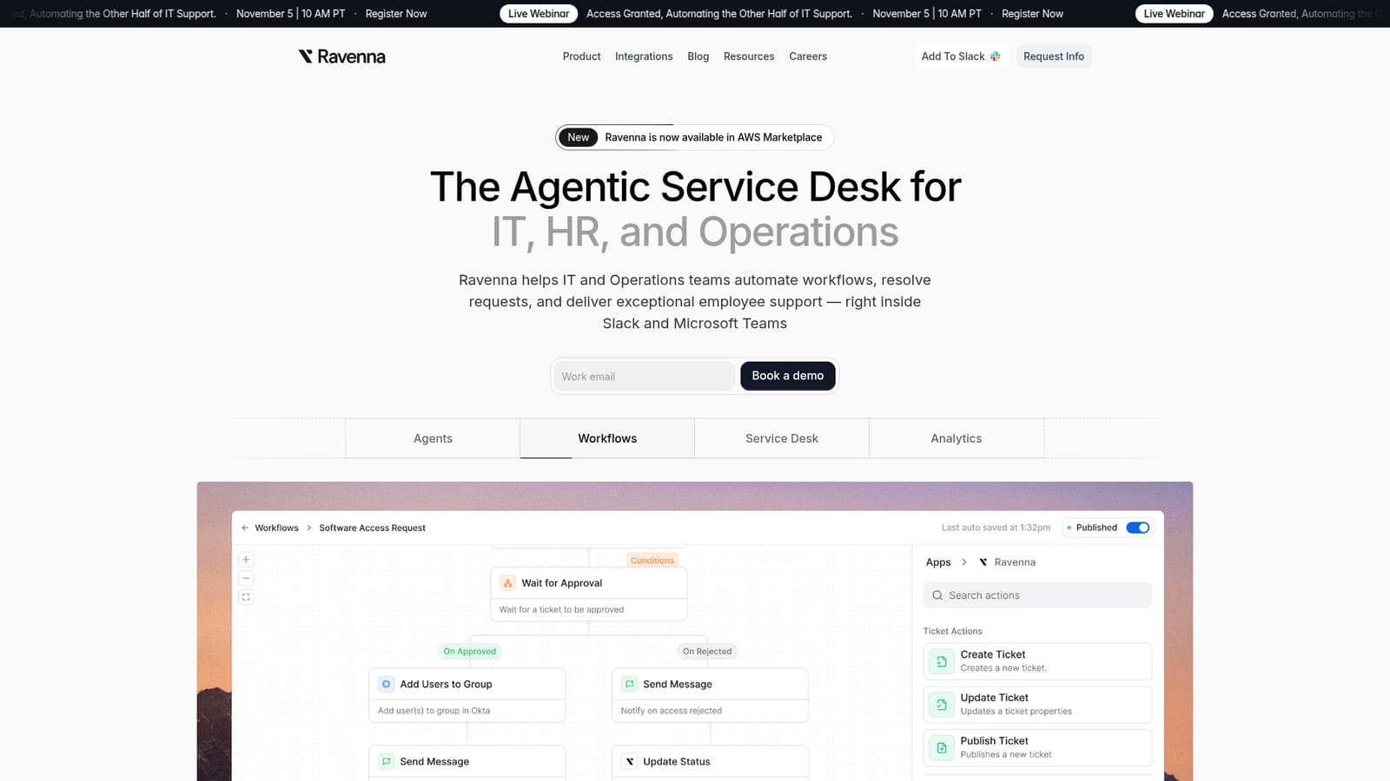Click the magnifier icon in Search actions

(937, 595)
